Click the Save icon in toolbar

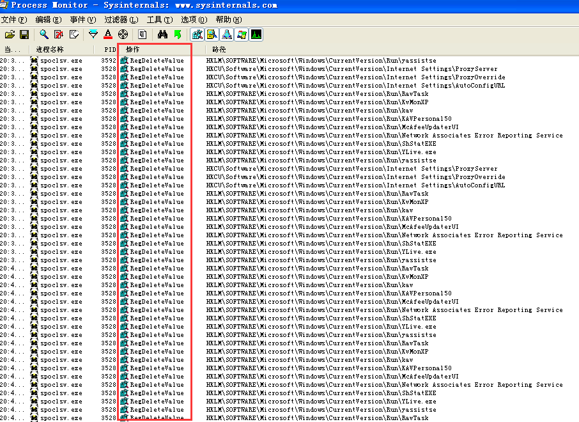24,34
